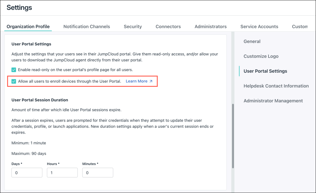Click User Portal Session Duration heading
This screenshot has width=316, height=193.
[x=40, y=100]
